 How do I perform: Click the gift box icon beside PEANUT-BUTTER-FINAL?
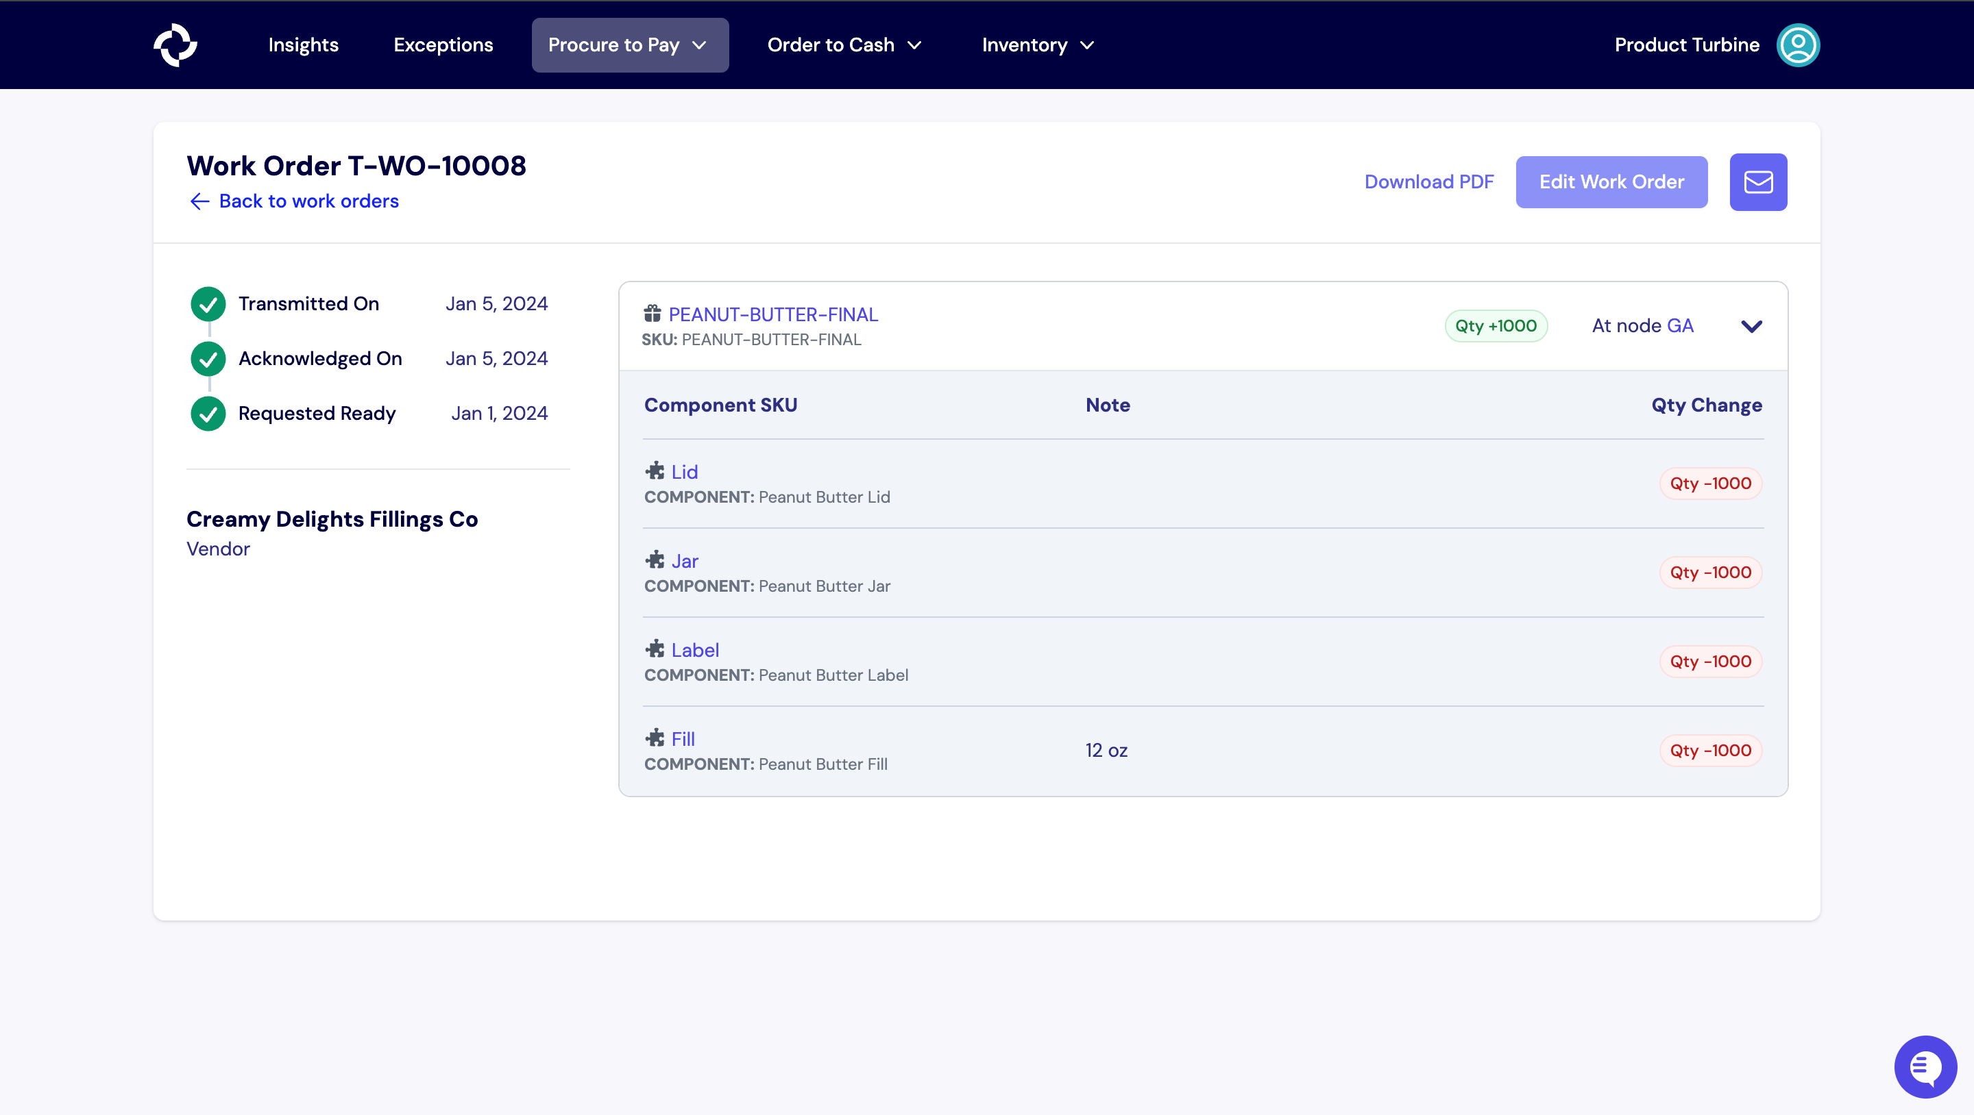tap(652, 313)
